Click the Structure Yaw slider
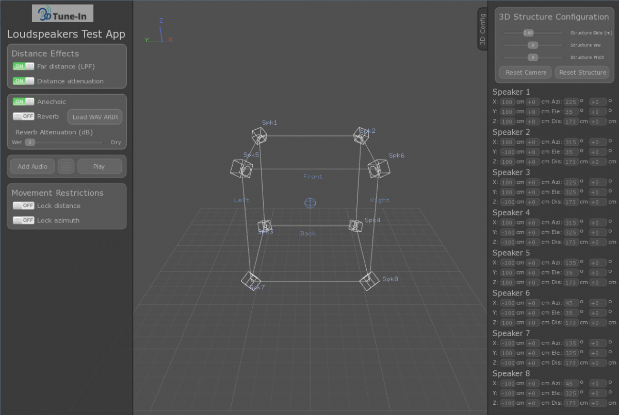Image resolution: width=619 pixels, height=415 pixels. coord(533,45)
